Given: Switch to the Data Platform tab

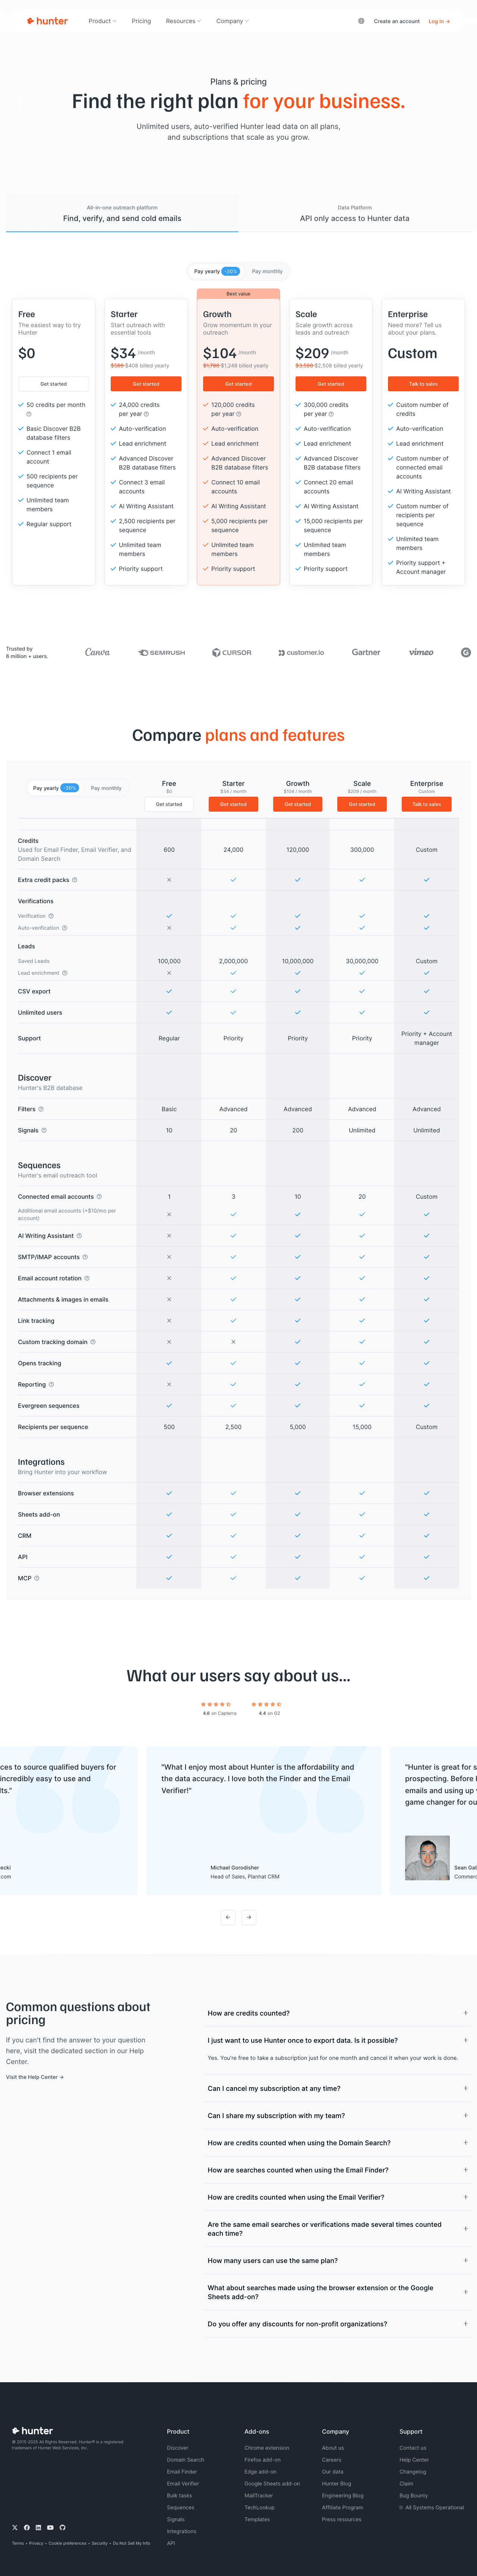Looking at the screenshot, I should [355, 213].
